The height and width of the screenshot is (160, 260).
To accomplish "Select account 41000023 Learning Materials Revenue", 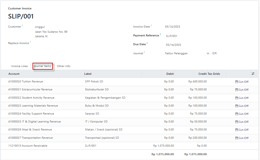I will click(x=33, y=105).
